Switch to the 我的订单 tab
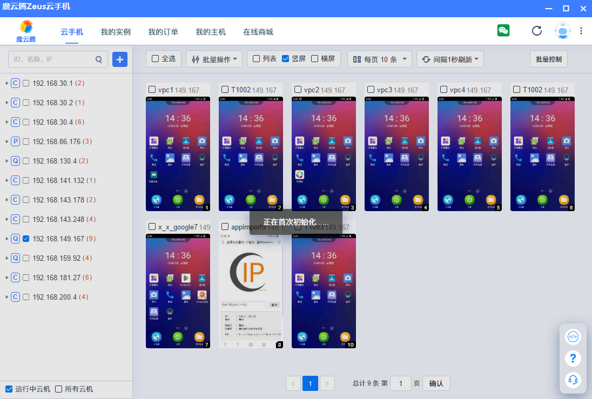Image resolution: width=592 pixels, height=399 pixels. [163, 32]
